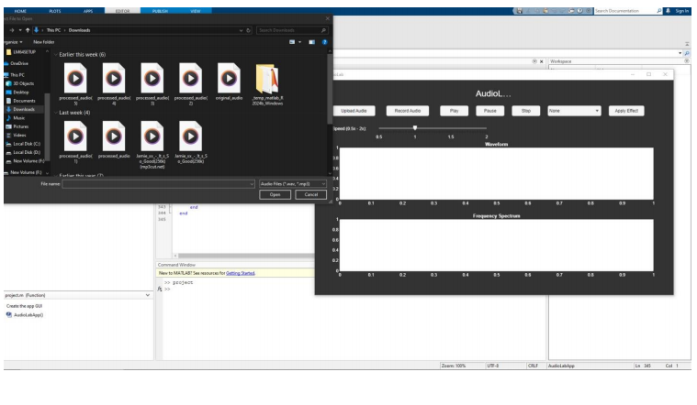The image size is (697, 405).
Task: Click Search Documentation magnifier icon
Action: (x=659, y=11)
